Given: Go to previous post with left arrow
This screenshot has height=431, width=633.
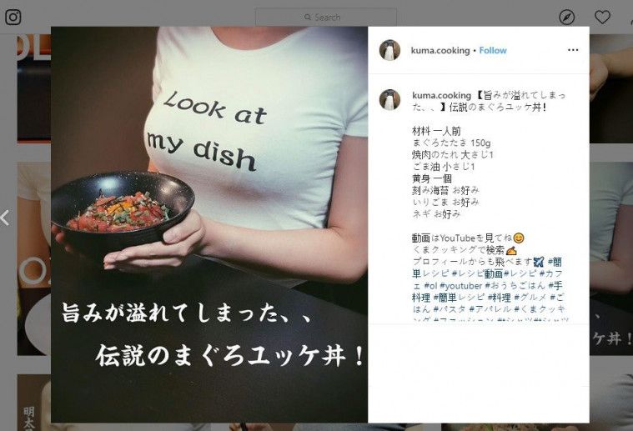Looking at the screenshot, I should click(x=5, y=218).
